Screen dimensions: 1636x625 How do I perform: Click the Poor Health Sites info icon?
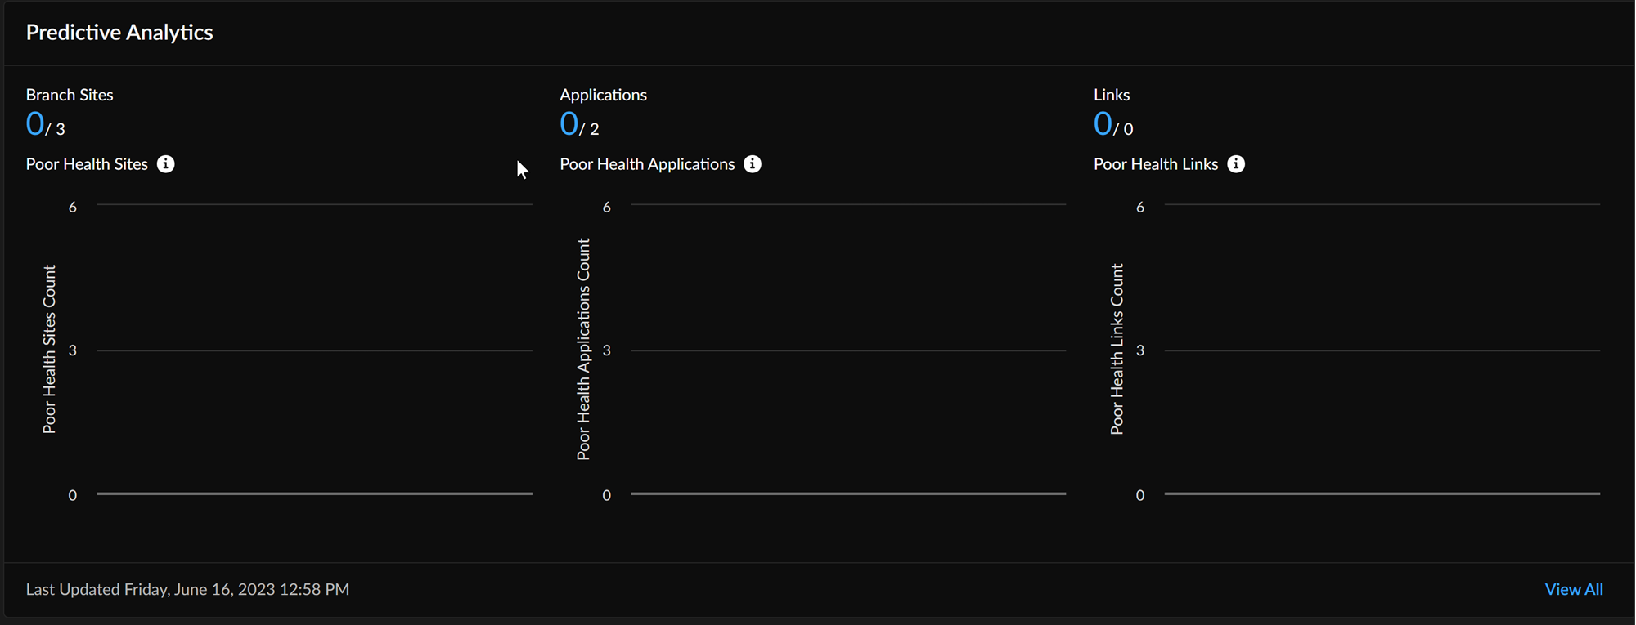point(165,164)
